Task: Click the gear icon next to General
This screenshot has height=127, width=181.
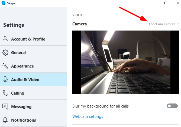Action: tap(5, 53)
